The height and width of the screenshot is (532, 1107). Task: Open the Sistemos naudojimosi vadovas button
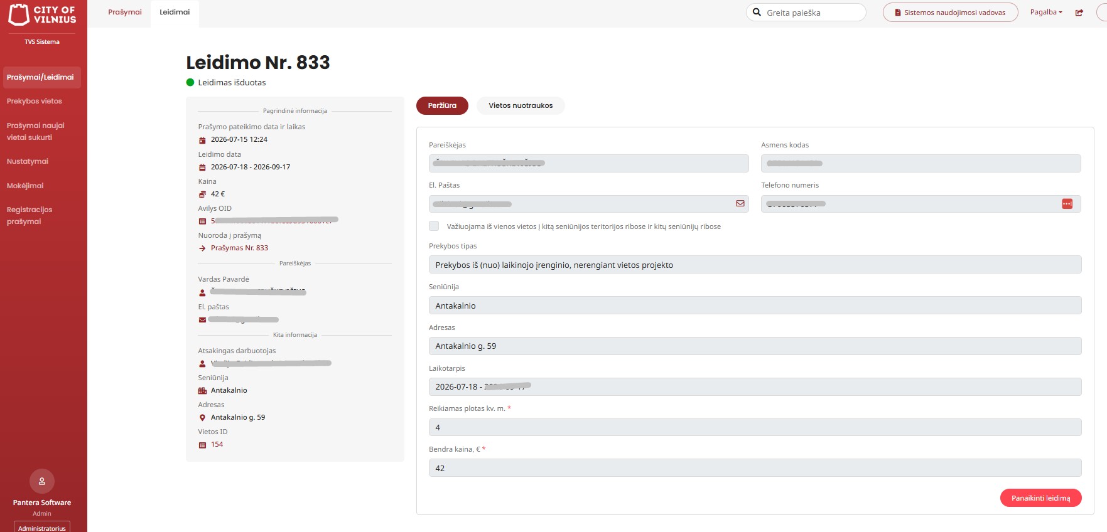coord(950,13)
